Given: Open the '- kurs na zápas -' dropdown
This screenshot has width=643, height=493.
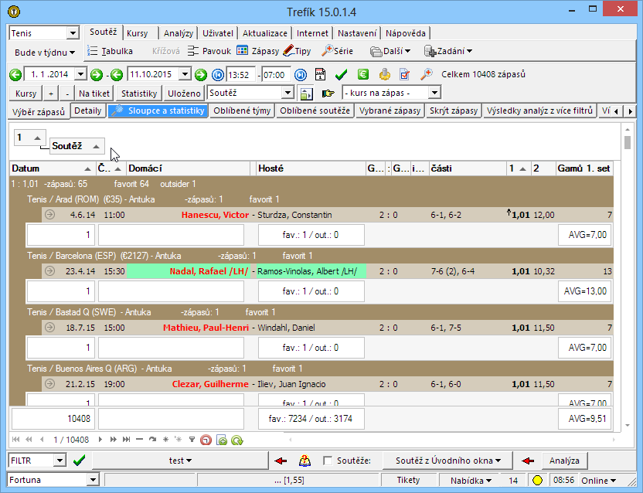Looking at the screenshot, I should [434, 93].
